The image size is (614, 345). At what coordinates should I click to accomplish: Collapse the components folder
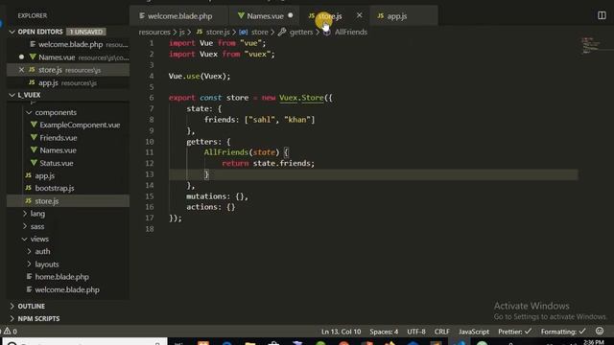tap(29, 112)
